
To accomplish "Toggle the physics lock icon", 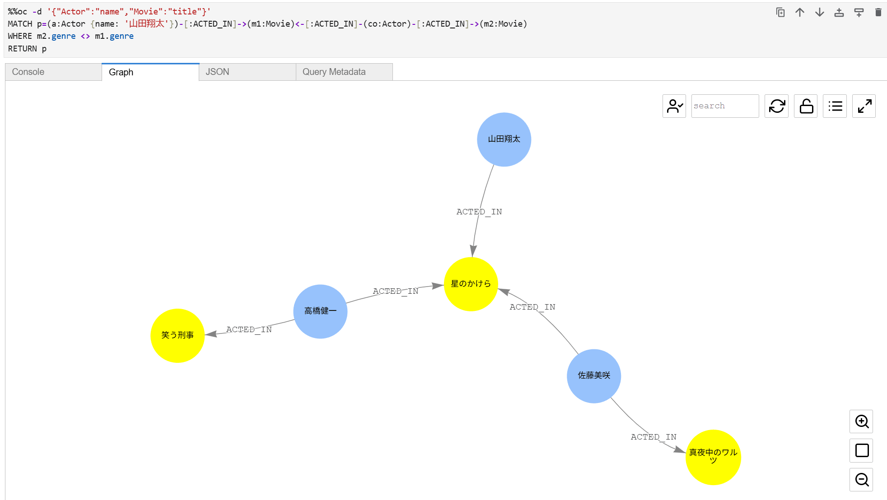I will (806, 106).
